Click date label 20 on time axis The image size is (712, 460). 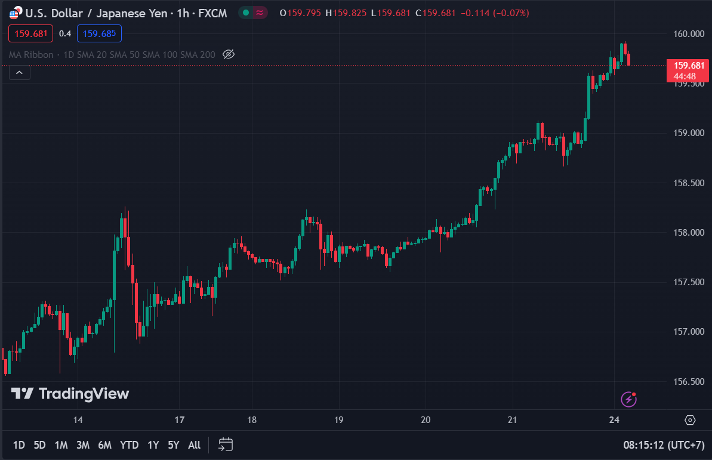[x=426, y=420]
